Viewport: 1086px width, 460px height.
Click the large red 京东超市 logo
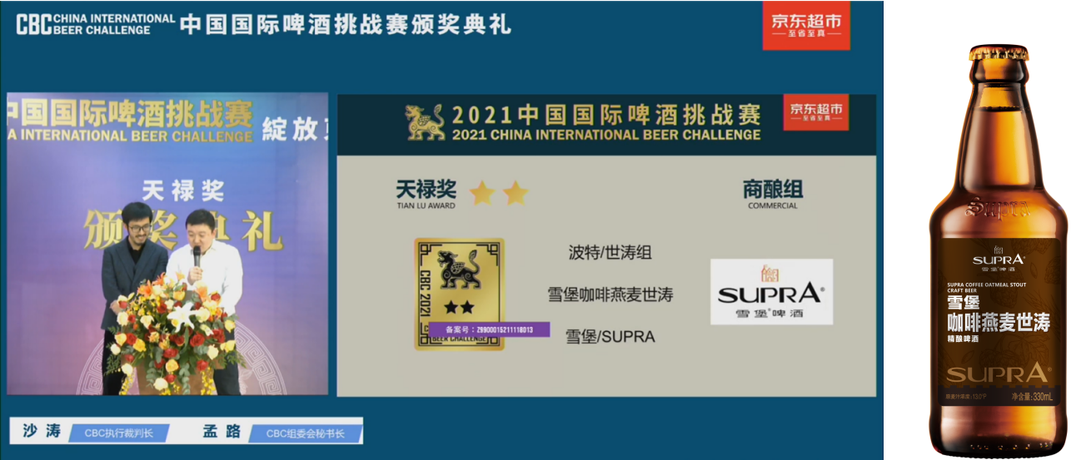click(x=805, y=26)
